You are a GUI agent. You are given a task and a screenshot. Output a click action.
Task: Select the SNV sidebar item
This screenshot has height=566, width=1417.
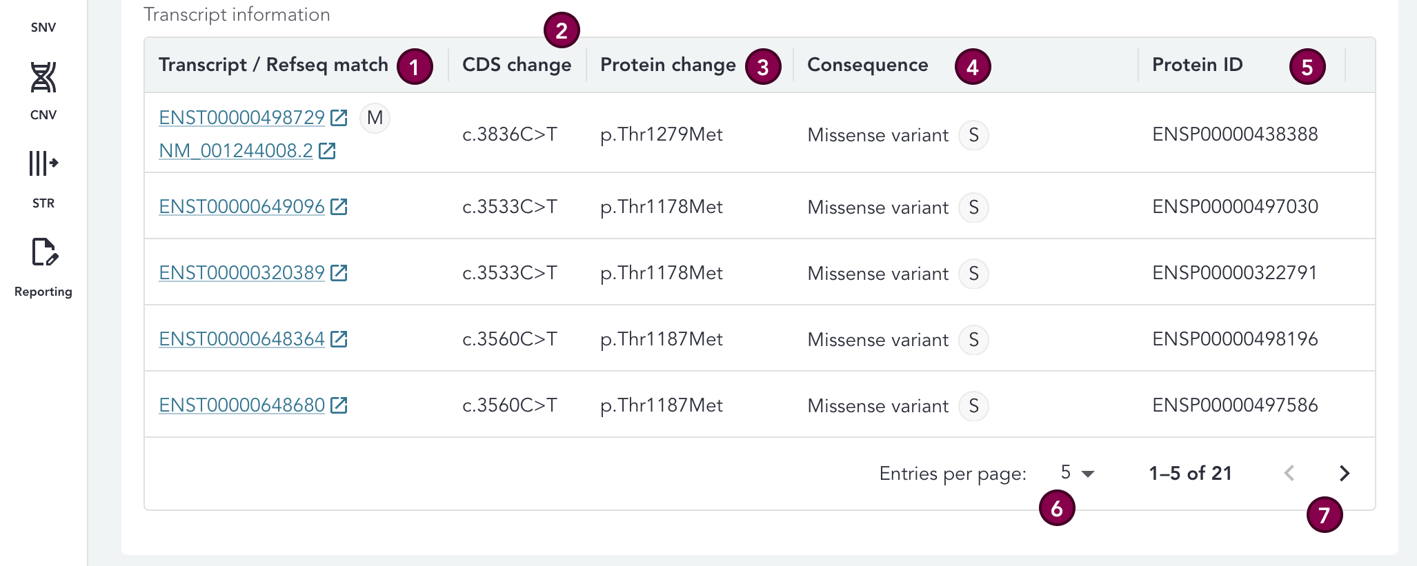click(x=43, y=28)
